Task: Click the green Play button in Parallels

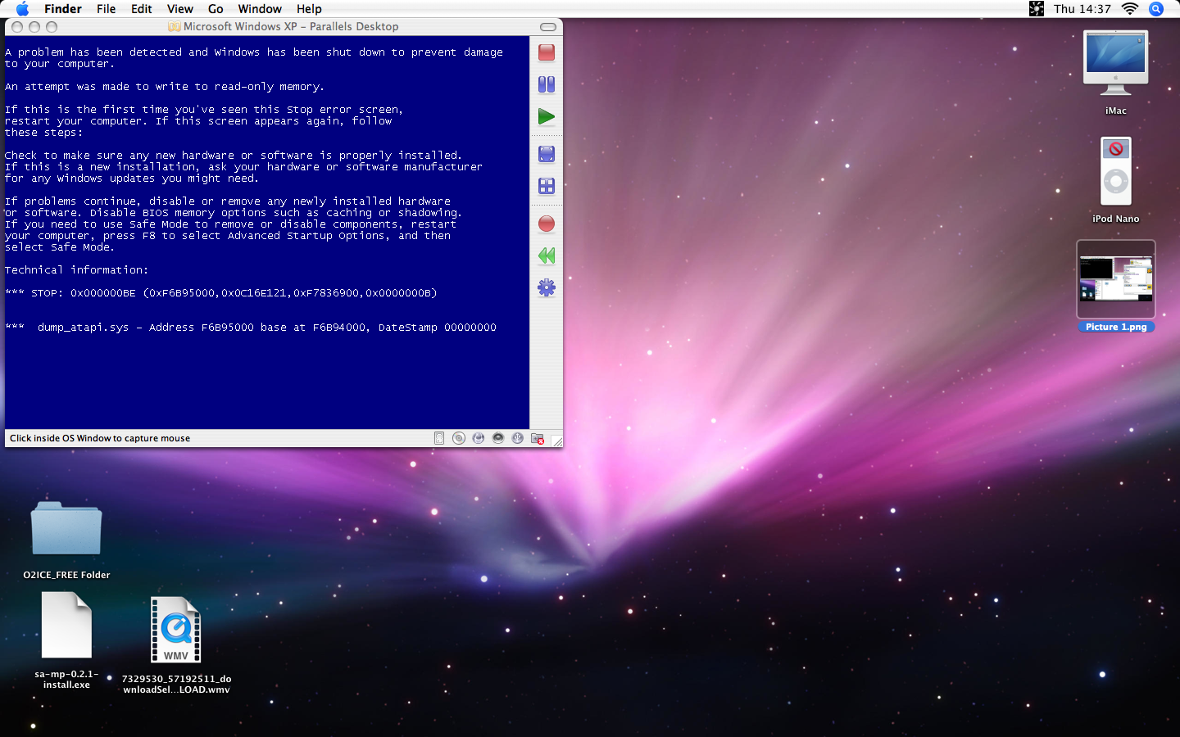Action: pyautogui.click(x=547, y=116)
